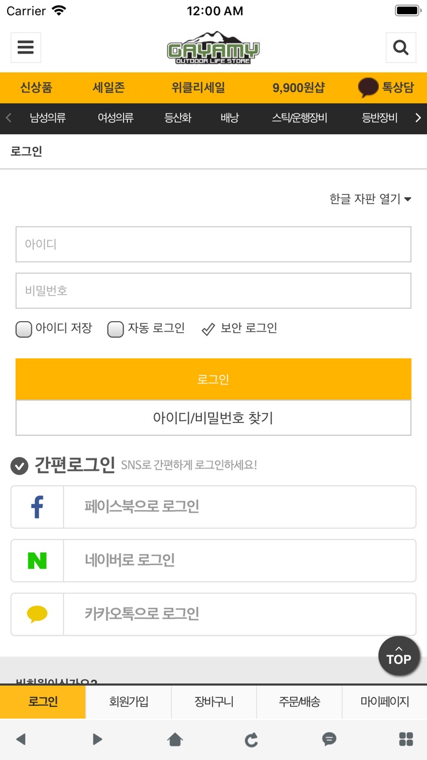427x760 pixels.
Task: Switch to the 장바구니 bottom tab
Action: [x=214, y=702]
